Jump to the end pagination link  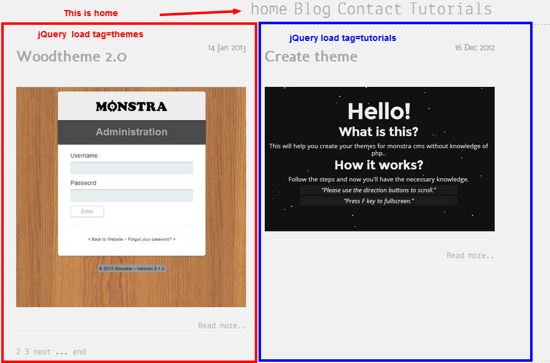(x=79, y=352)
